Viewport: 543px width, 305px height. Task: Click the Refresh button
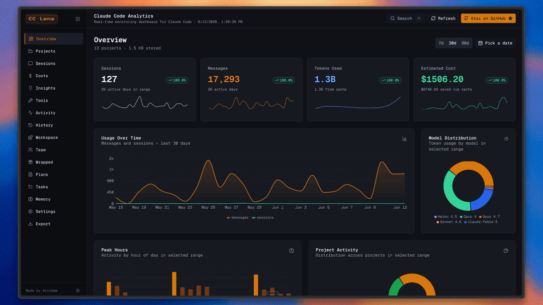point(443,18)
